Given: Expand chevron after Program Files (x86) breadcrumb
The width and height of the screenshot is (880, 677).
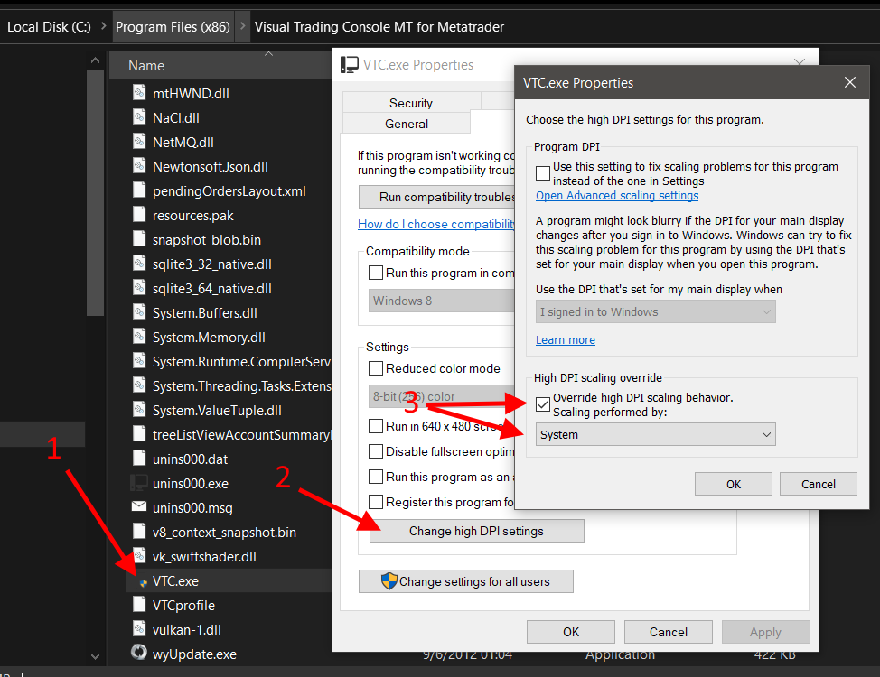Looking at the screenshot, I should coord(242,26).
